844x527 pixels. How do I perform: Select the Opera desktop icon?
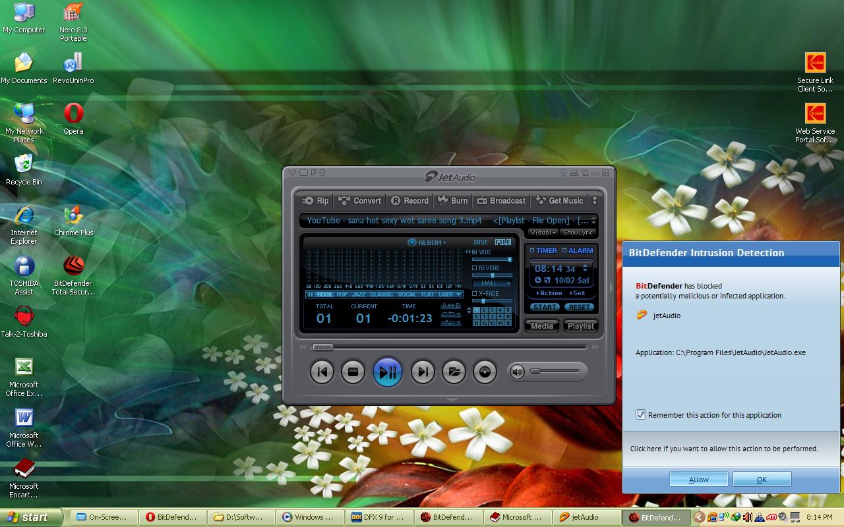[73, 119]
